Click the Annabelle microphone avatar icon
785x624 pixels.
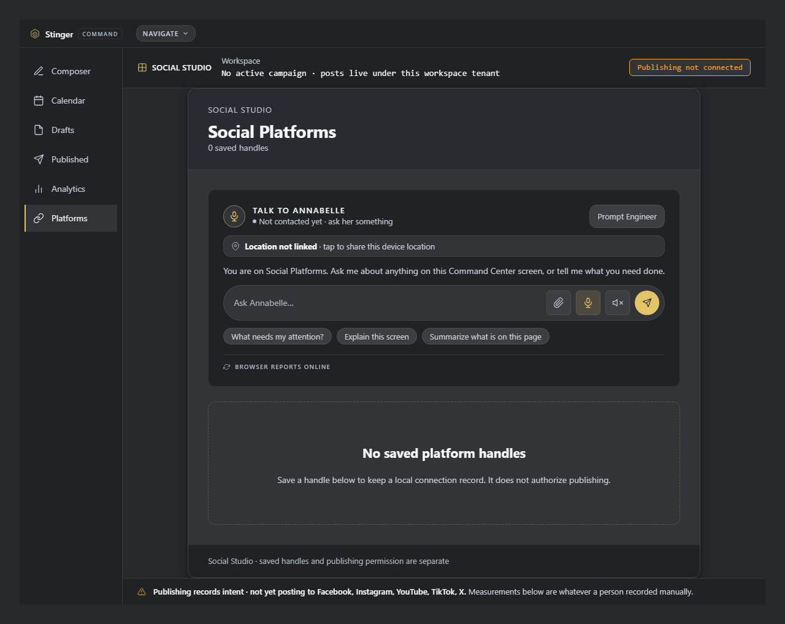pos(234,216)
